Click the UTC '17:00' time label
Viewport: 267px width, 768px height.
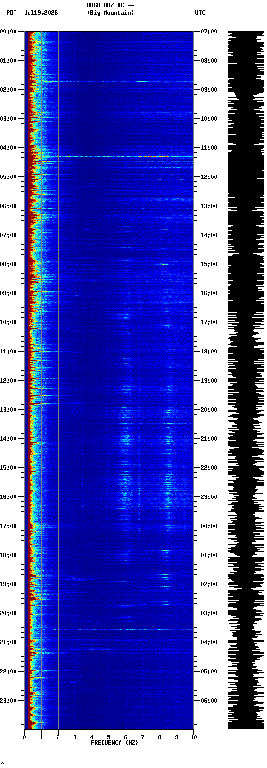209,322
